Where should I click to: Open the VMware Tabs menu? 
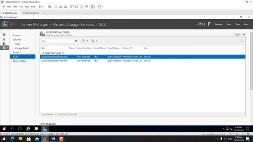tap(26, 7)
